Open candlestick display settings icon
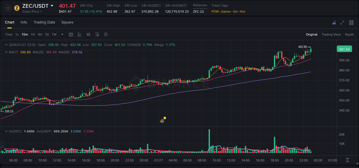 [x=88, y=34]
